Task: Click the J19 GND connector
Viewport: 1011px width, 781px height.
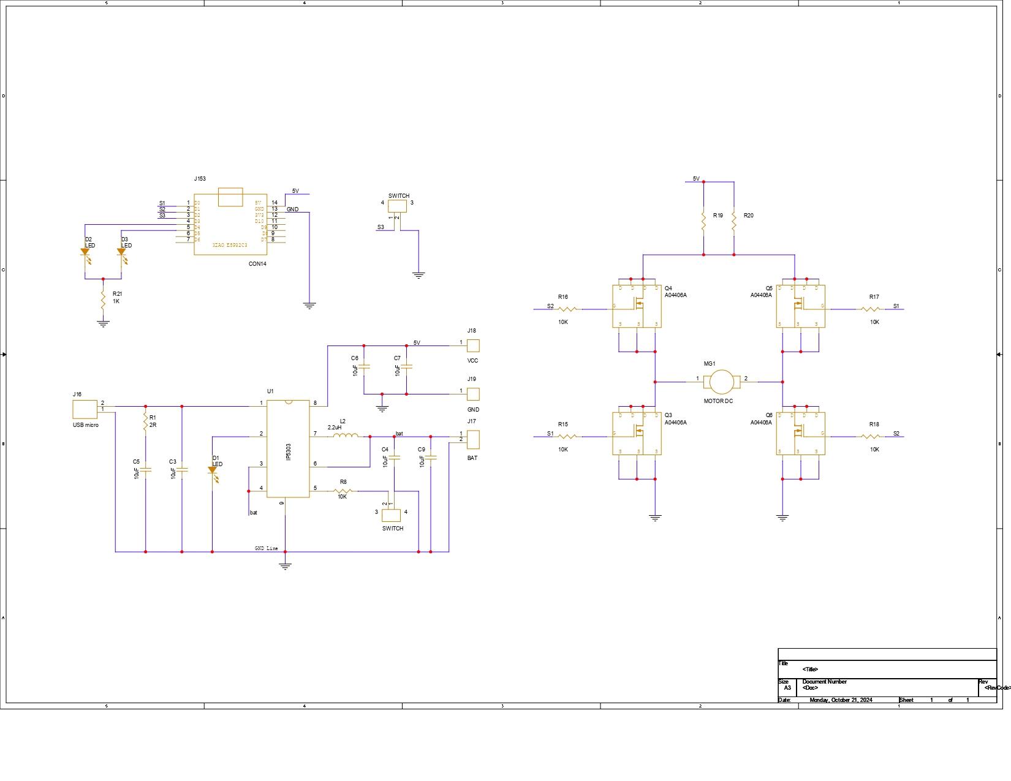Action: click(473, 394)
